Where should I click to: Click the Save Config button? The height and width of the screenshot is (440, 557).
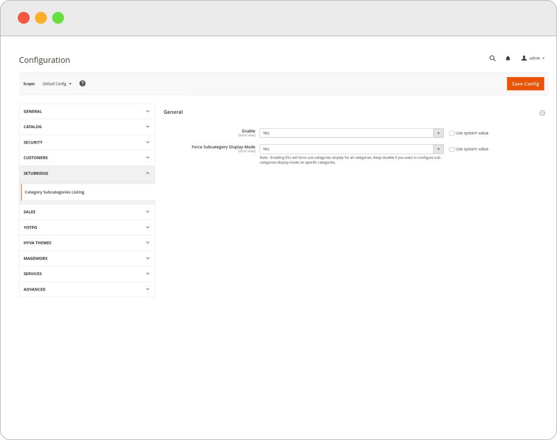[x=525, y=84]
